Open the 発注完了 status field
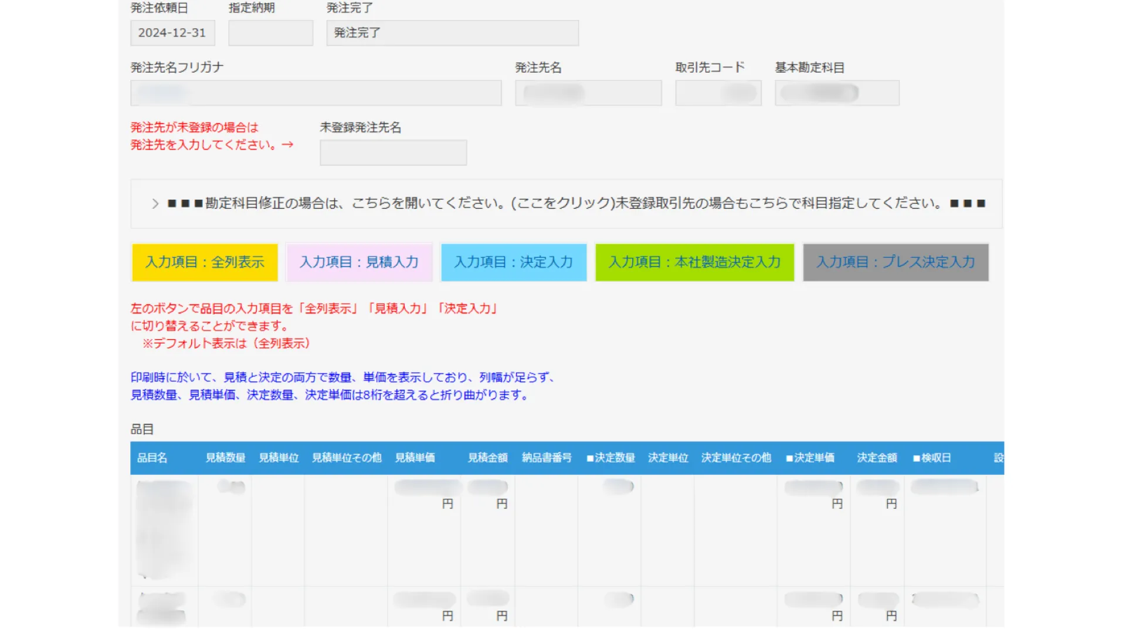 (x=452, y=33)
